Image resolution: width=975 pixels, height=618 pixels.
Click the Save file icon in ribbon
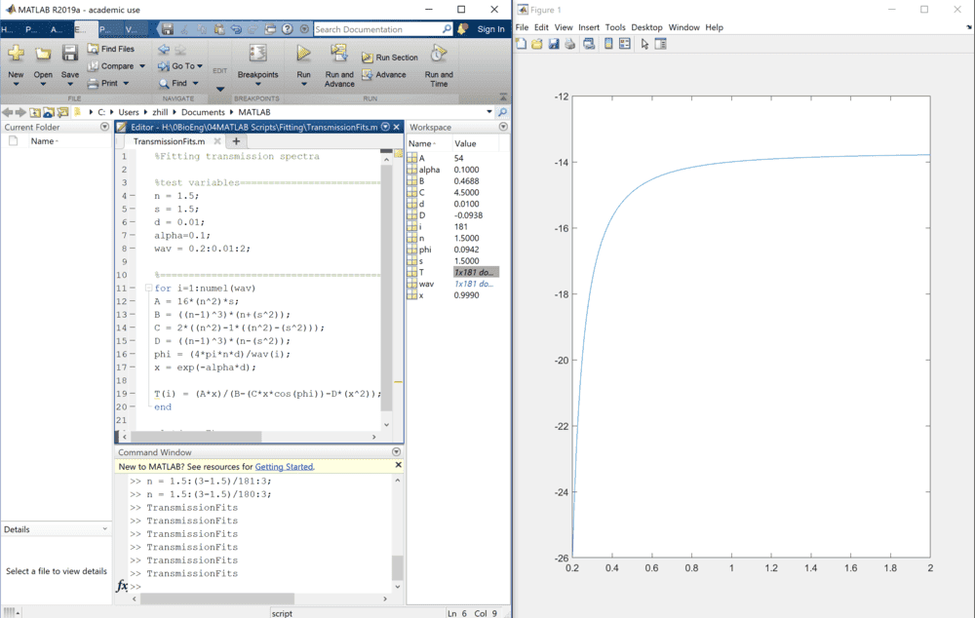(70, 55)
